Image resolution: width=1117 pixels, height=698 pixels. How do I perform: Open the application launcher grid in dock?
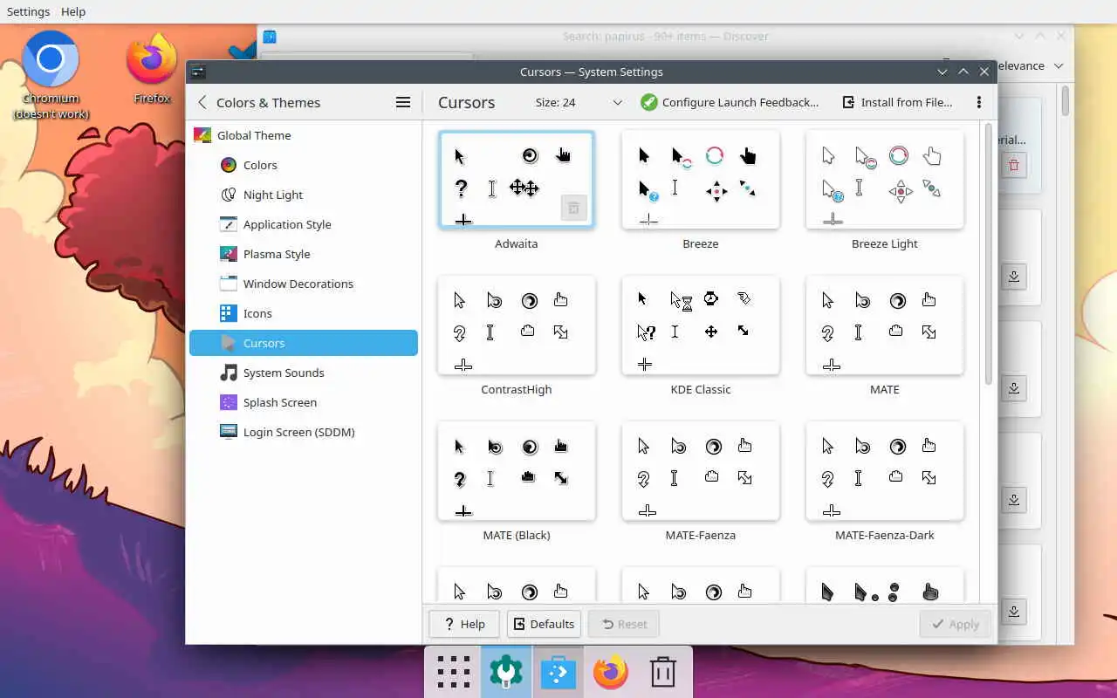pos(454,673)
